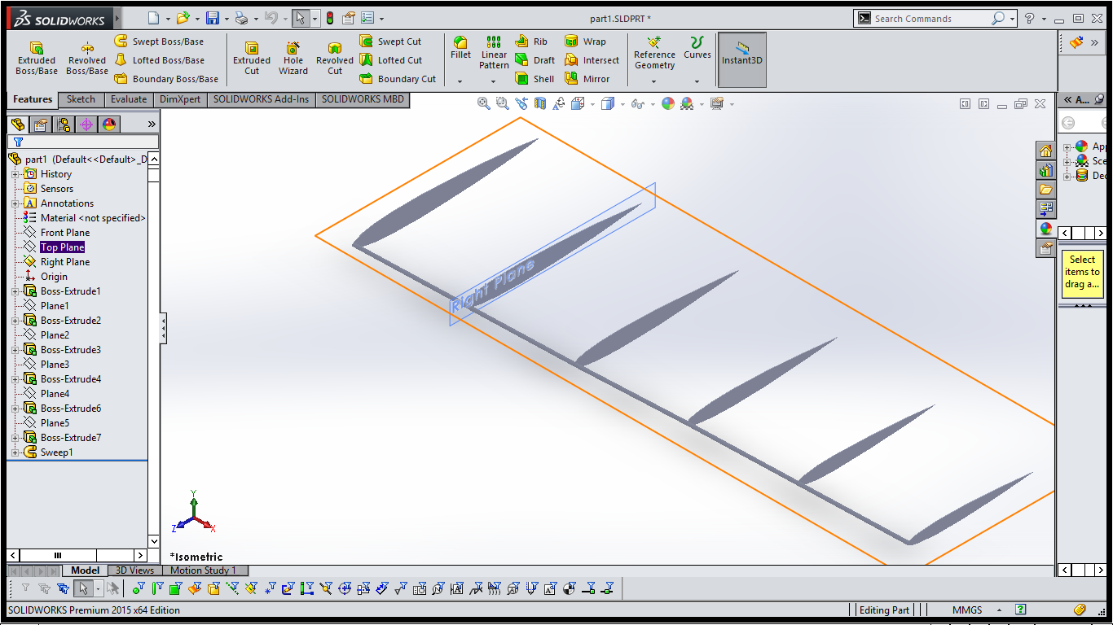Click the MMGS unit system in the status bar
1113x625 pixels.
(x=967, y=610)
